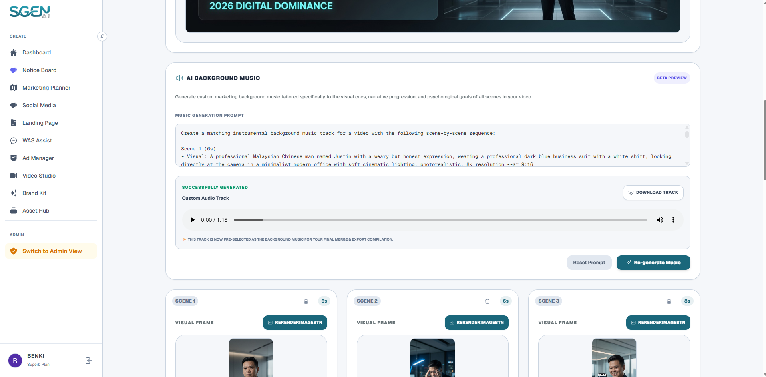Viewport: 766px width, 377px height.
Task: Delete Scene 1 with its trash icon
Action: point(306,301)
